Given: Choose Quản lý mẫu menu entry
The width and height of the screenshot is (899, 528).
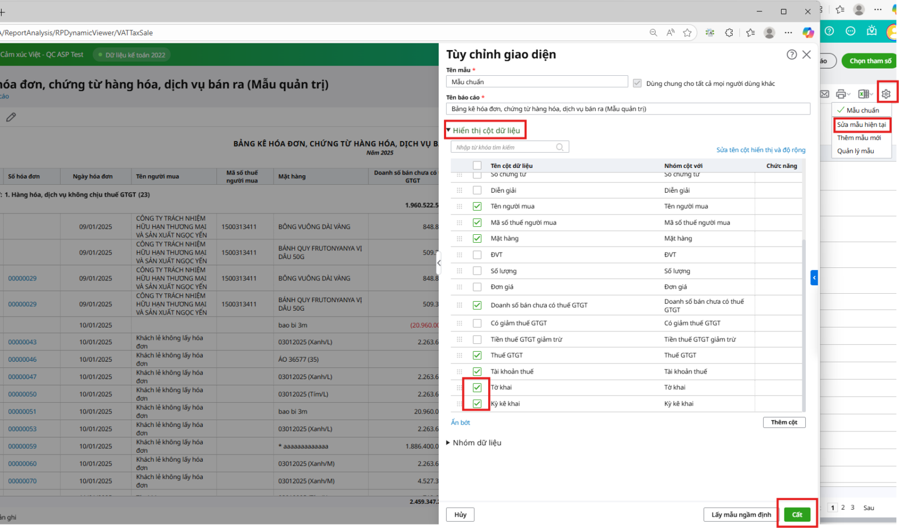Looking at the screenshot, I should tap(855, 151).
